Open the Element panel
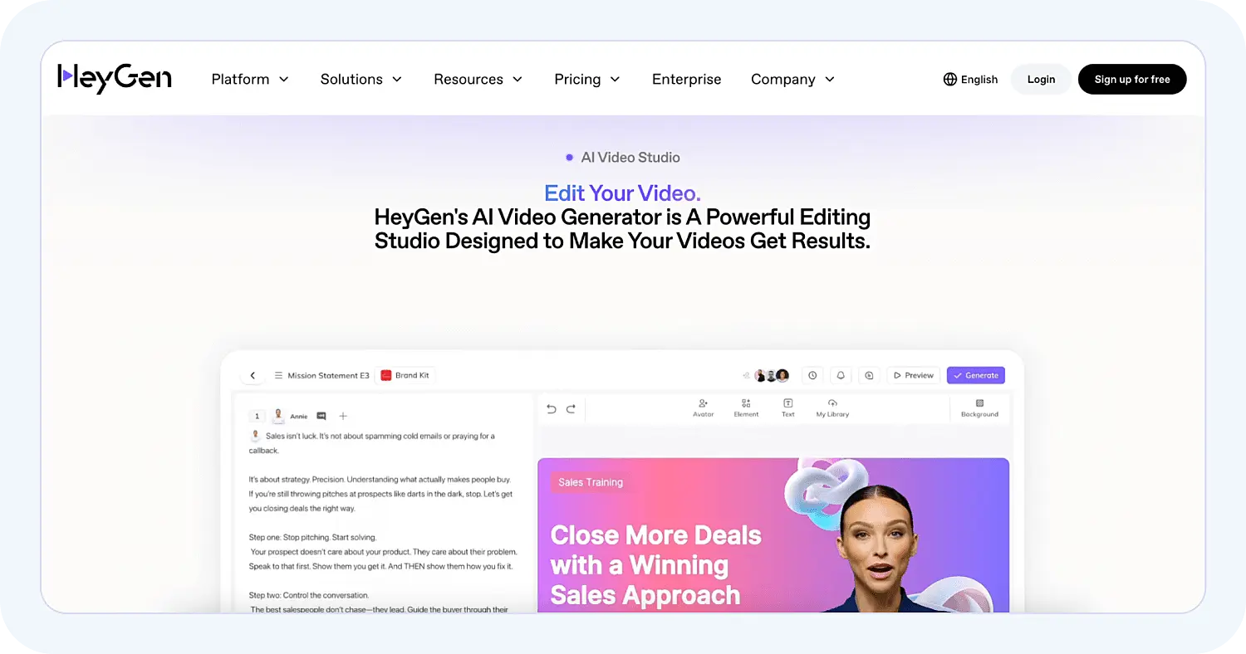Viewport: 1246px width, 654px height. coord(746,408)
